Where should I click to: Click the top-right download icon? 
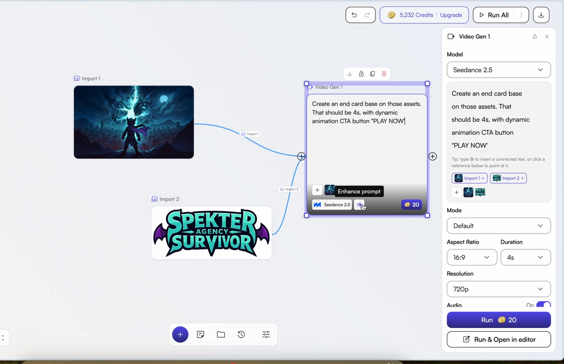(x=541, y=15)
